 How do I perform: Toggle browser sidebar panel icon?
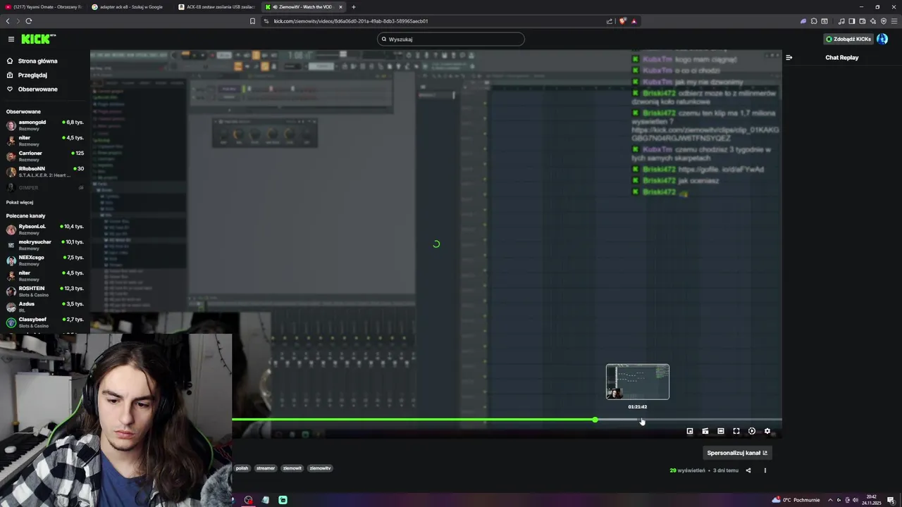click(x=851, y=21)
